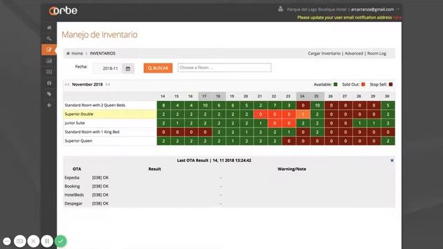Viewport: 443px width, 249px height.
Task: Click day 30 column header
Action: [388, 96]
